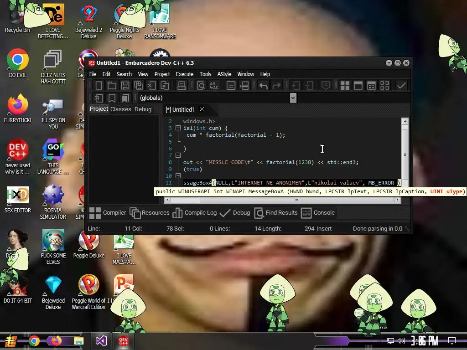Open the Tools menu

[x=205, y=74]
